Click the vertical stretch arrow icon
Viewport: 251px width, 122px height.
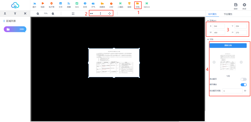(x=101, y=14)
